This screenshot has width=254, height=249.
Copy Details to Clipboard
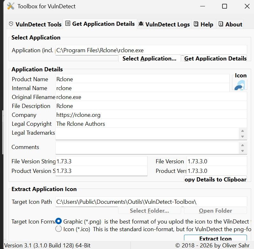[215, 179]
